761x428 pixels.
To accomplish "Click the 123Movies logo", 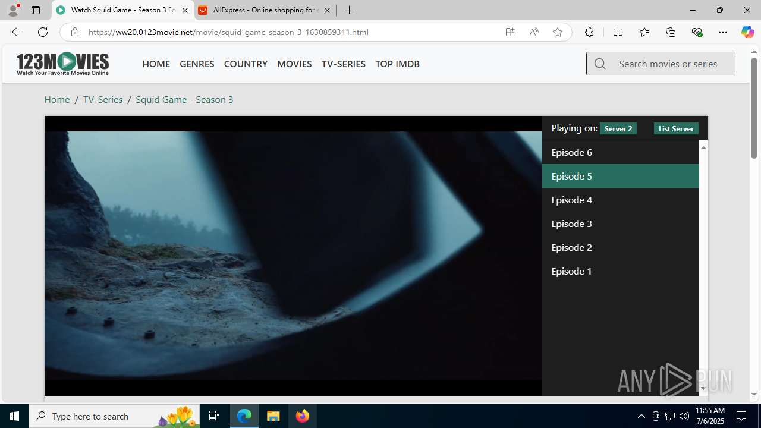I will coord(62,64).
